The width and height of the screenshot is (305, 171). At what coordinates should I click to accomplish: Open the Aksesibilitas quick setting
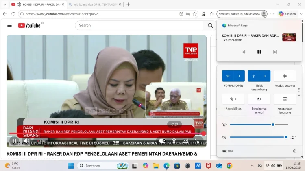coord(233,99)
